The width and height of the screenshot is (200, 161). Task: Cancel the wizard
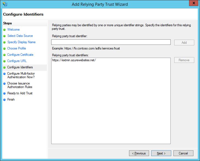click(183, 153)
